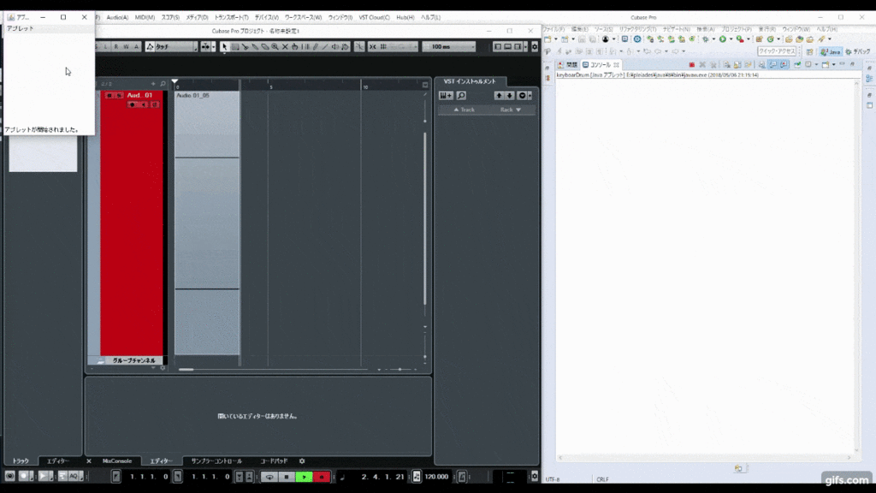
Task: Click Remove Launch X icon in Eclipse console
Action: click(702, 65)
